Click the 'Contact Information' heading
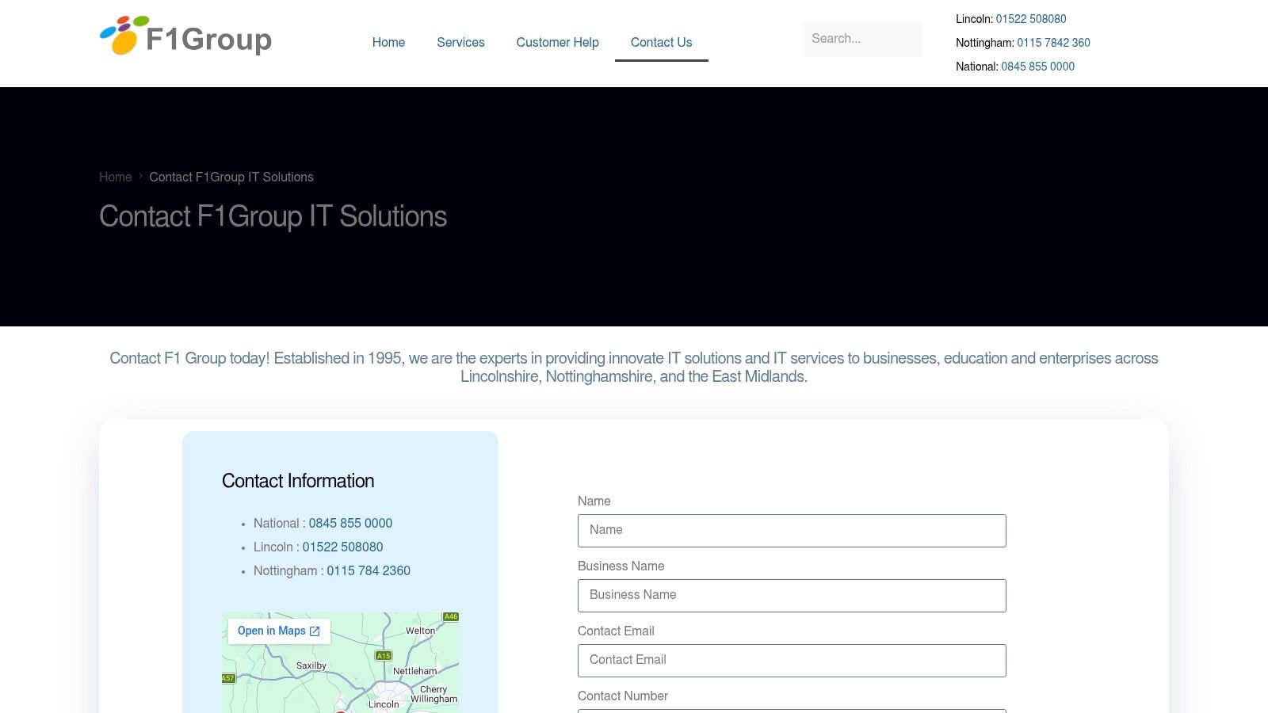 tap(298, 481)
